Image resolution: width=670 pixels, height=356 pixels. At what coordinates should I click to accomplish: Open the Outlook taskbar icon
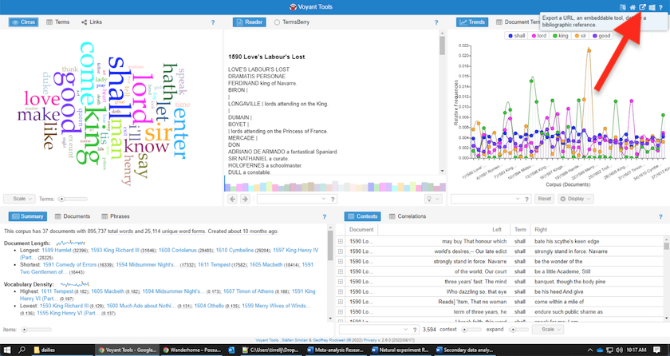[231, 350]
